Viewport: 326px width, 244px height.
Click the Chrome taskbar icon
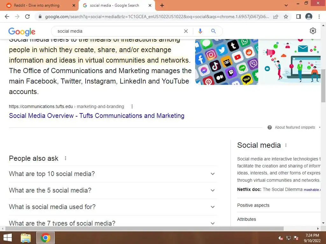click(x=46, y=238)
